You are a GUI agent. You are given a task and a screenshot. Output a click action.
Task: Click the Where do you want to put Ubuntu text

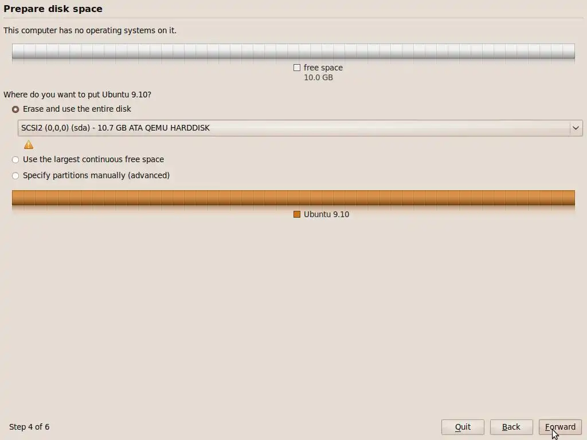tap(77, 95)
